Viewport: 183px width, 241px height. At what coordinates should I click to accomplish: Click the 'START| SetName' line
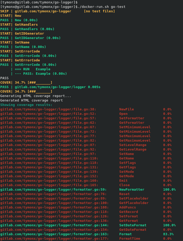coord(15,42)
